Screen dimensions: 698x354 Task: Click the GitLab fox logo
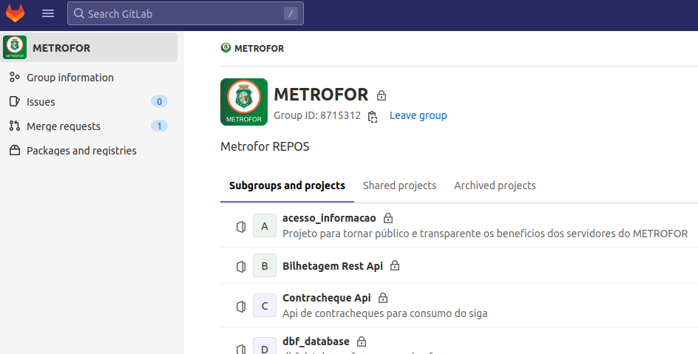click(x=15, y=13)
